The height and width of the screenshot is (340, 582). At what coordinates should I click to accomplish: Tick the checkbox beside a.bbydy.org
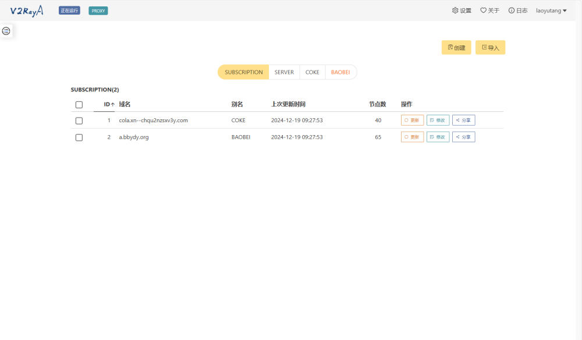point(79,137)
